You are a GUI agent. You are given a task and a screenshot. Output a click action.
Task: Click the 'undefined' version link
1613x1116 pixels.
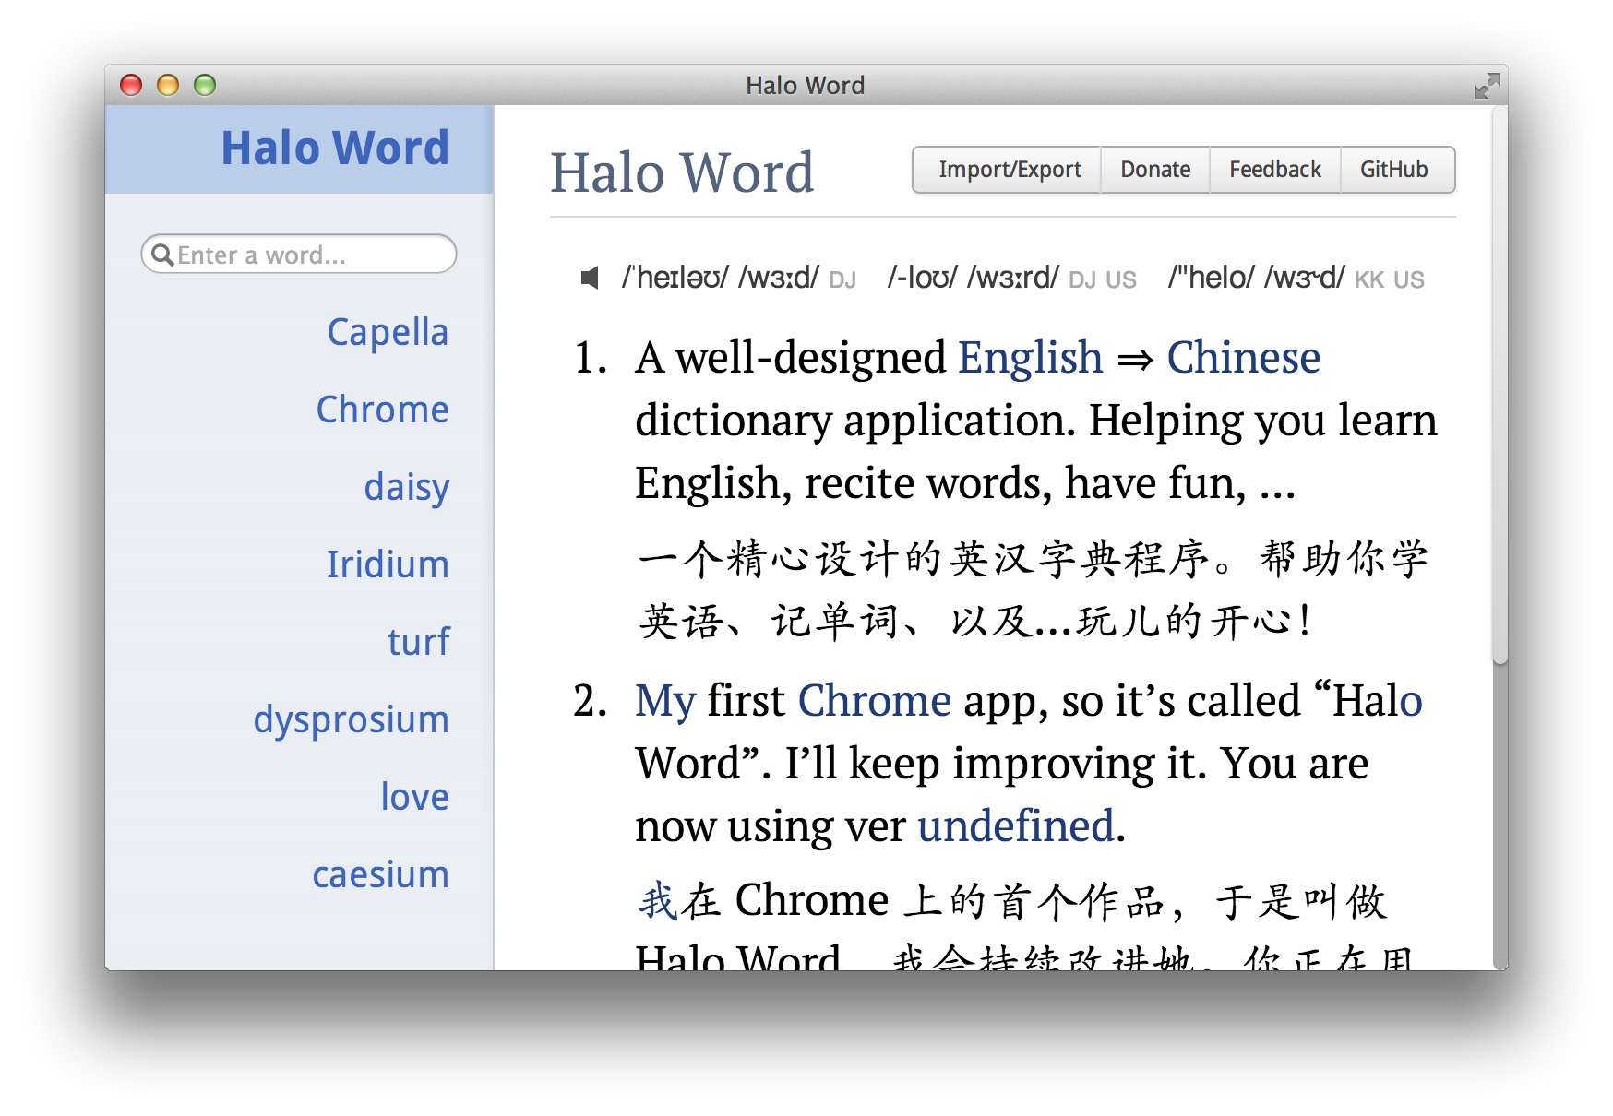(x=1016, y=825)
